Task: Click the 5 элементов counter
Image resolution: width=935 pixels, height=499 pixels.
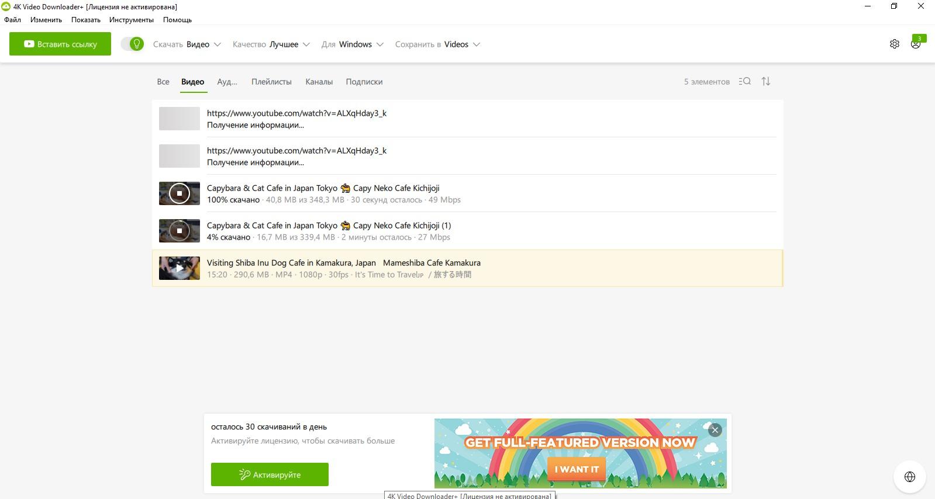Action: coord(707,82)
